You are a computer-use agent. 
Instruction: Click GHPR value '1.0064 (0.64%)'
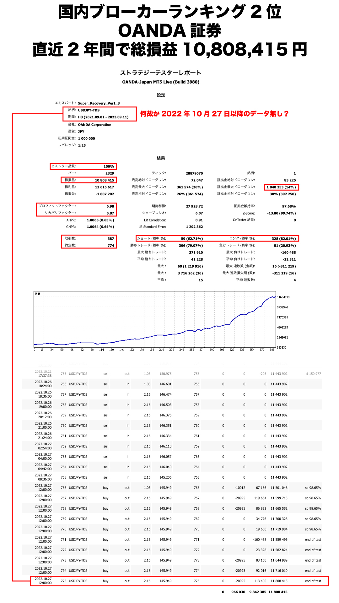pyautogui.click(x=100, y=227)
